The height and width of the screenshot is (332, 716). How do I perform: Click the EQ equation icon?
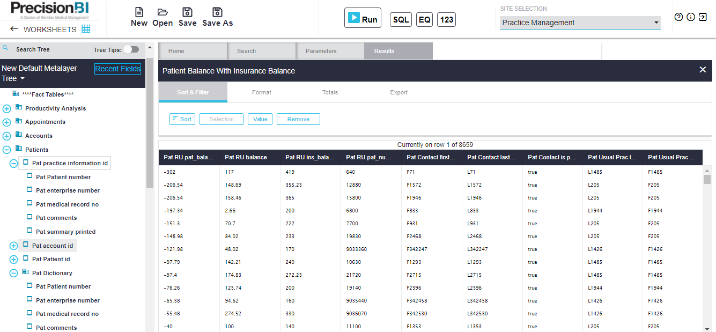point(424,19)
